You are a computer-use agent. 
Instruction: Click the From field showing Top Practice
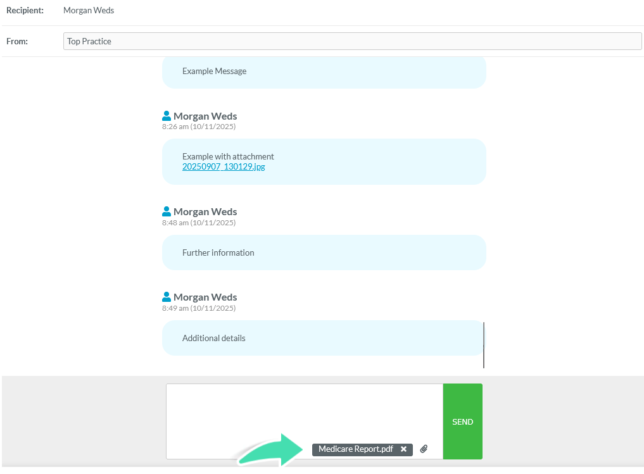coord(352,41)
